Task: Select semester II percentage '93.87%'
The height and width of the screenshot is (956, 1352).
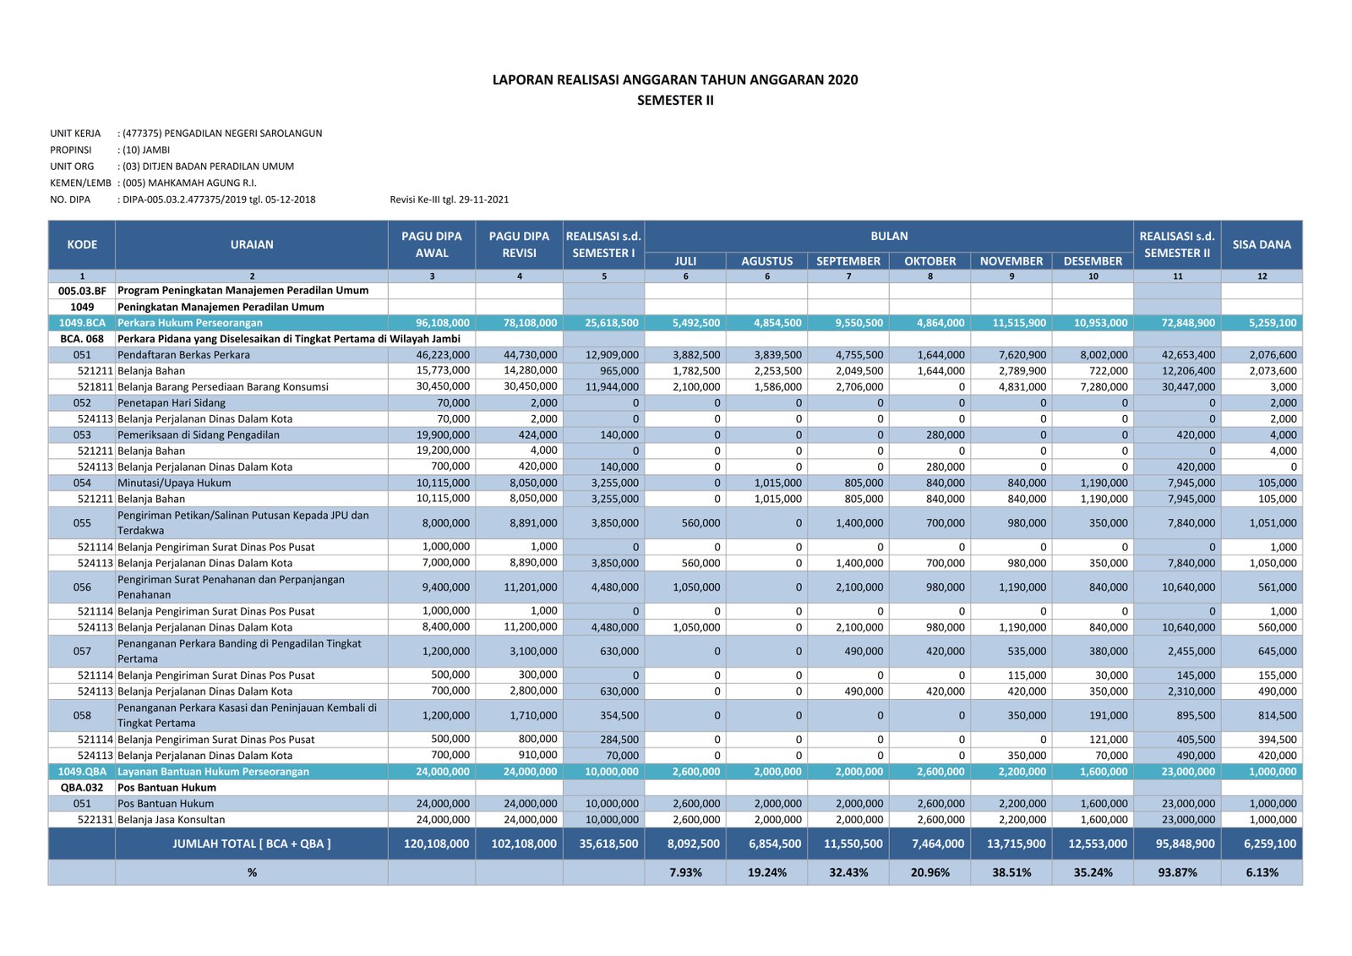Action: (x=1177, y=872)
